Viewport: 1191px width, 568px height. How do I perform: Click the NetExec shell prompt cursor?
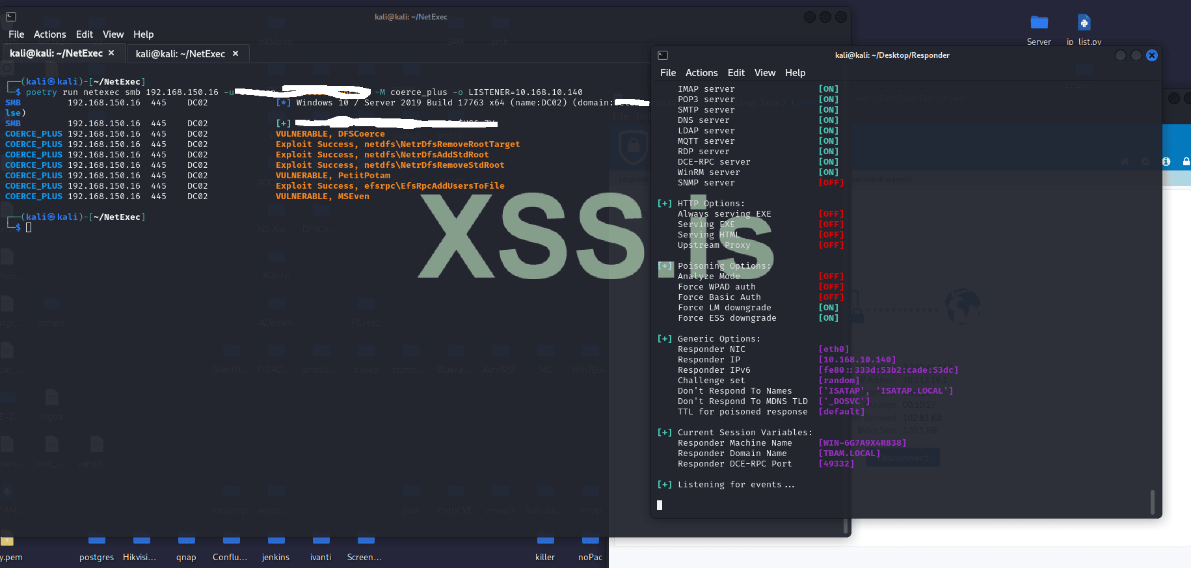tap(29, 228)
